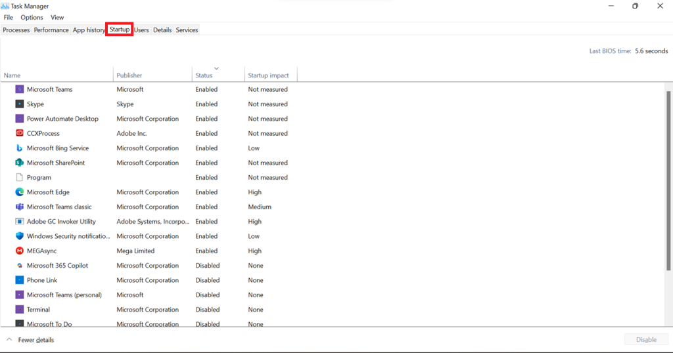The height and width of the screenshot is (353, 673).
Task: Click the blue Phone Link icon
Action: (x=19, y=280)
